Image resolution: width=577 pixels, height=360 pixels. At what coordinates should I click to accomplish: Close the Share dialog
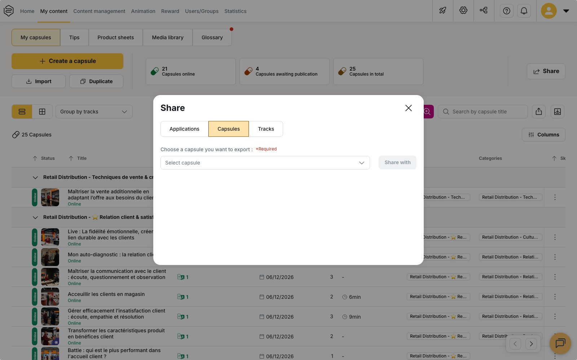pyautogui.click(x=409, y=108)
